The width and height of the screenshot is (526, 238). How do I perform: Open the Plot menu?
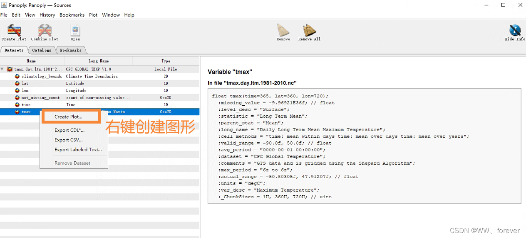(93, 15)
